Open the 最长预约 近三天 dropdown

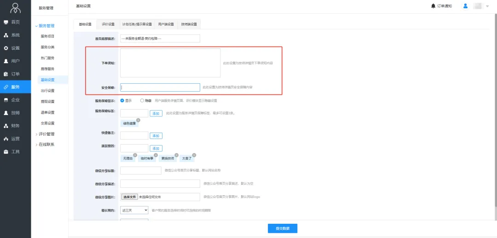pos(134,210)
